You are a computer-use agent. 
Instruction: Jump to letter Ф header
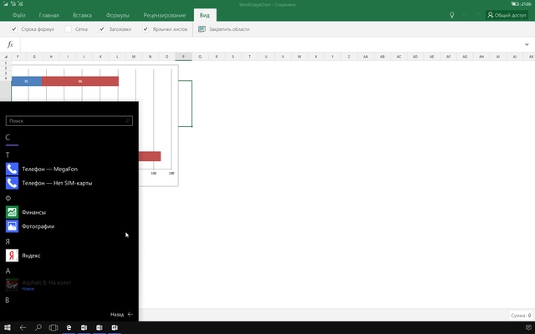(8, 198)
